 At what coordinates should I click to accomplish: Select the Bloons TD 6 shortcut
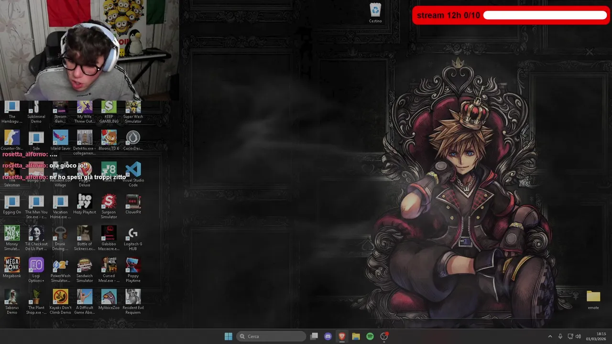pos(109,140)
